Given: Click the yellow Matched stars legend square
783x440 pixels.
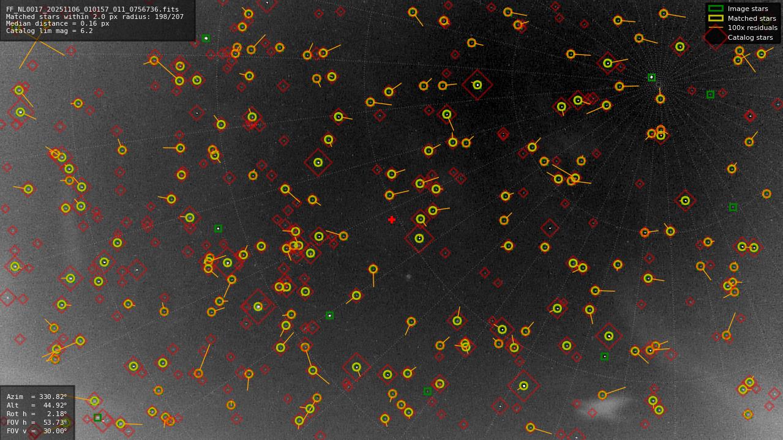Looking at the screenshot, I should (x=716, y=18).
